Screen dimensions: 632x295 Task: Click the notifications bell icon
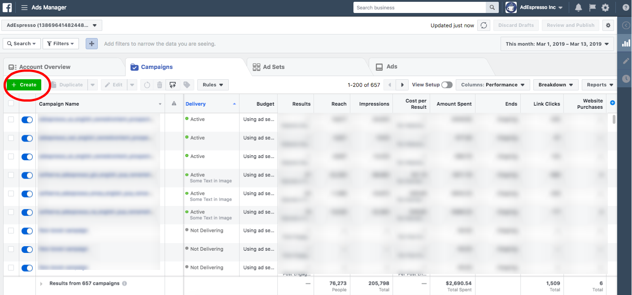coord(579,8)
